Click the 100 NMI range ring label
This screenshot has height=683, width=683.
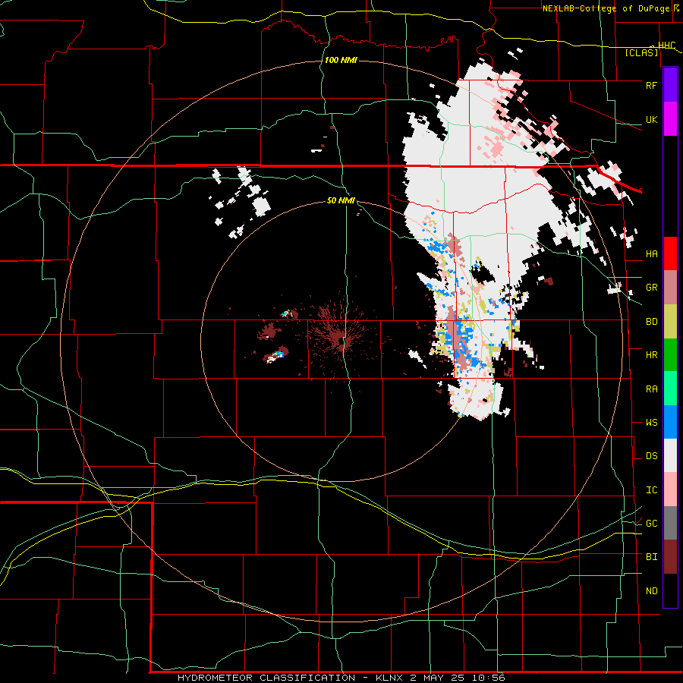pos(341,60)
